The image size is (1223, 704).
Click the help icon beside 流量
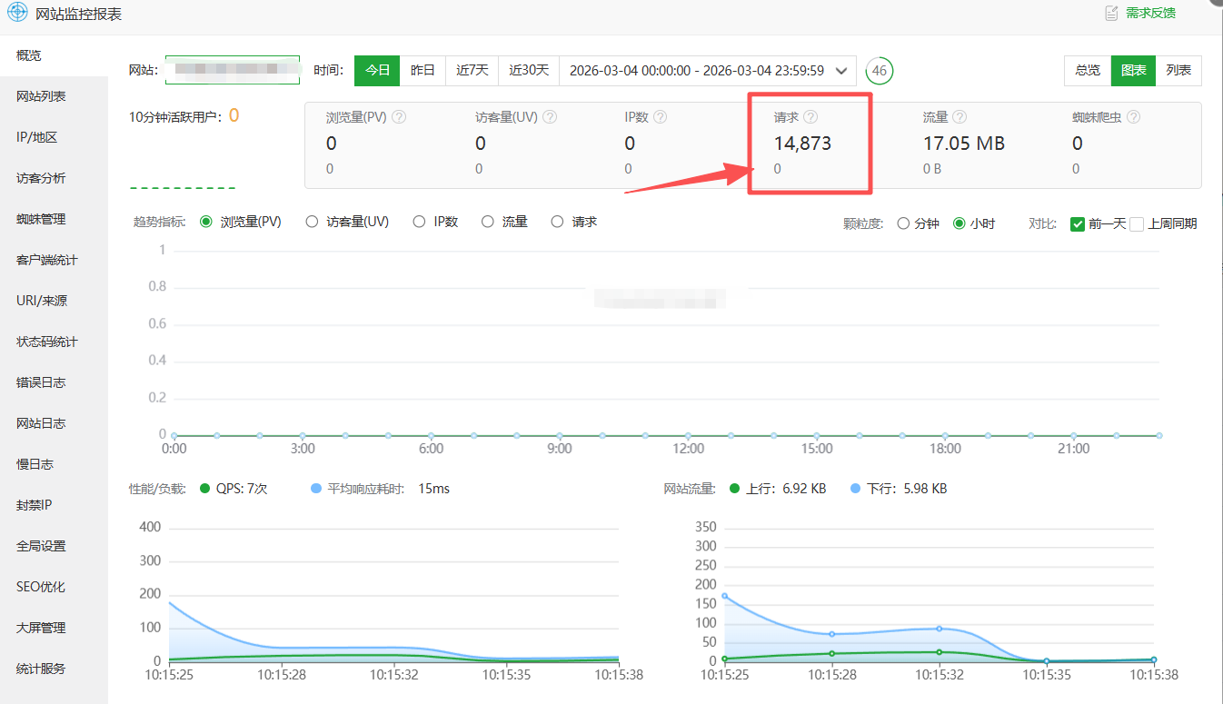coord(960,117)
